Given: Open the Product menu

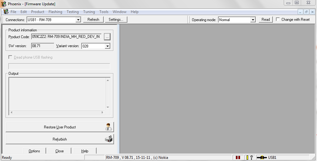Looking at the screenshot, I should tap(38, 12).
